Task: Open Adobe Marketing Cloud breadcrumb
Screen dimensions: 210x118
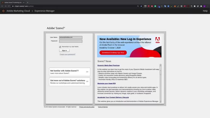Action: pyautogui.click(x=18, y=11)
